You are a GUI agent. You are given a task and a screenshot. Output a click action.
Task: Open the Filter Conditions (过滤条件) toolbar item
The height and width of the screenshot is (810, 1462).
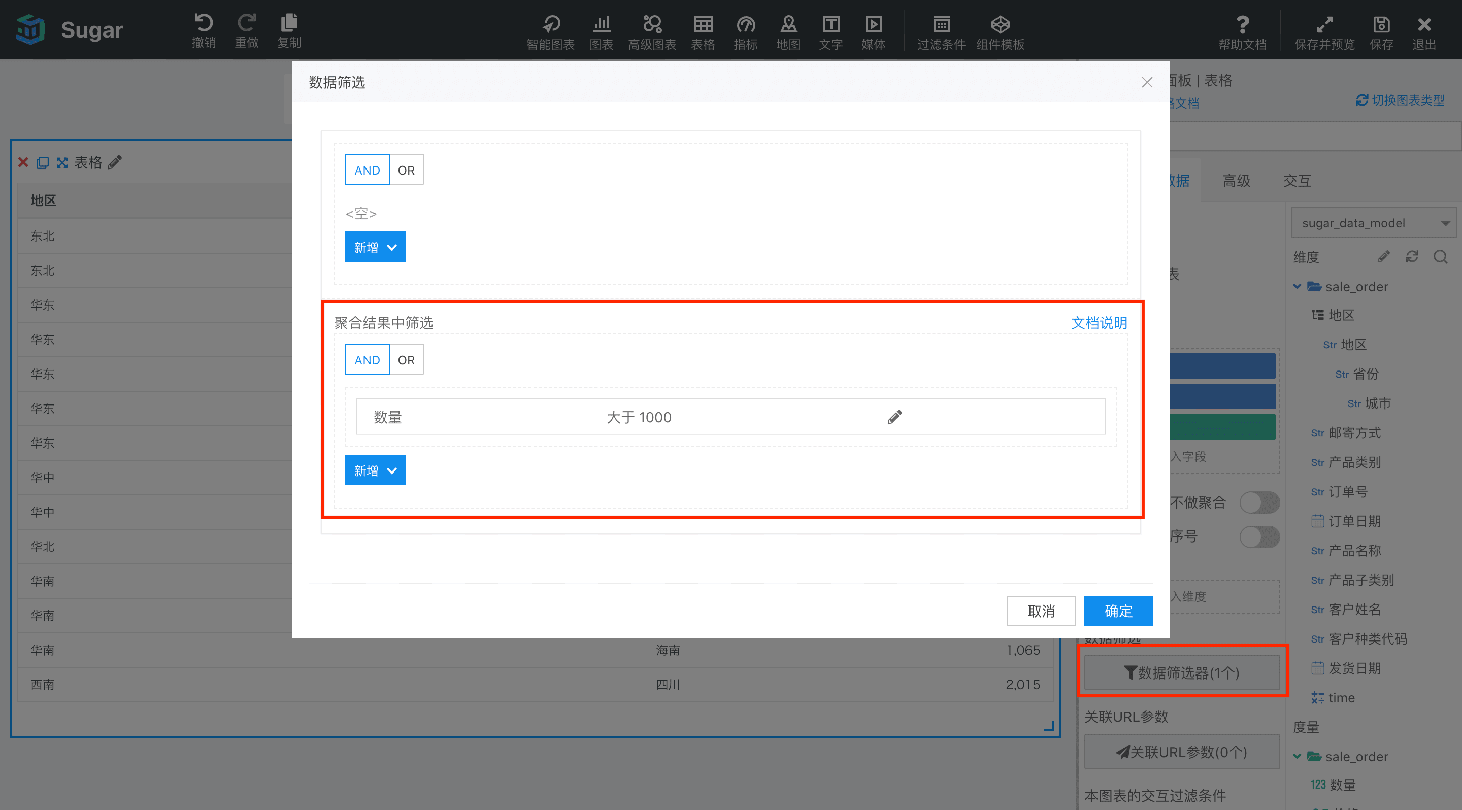point(941,32)
